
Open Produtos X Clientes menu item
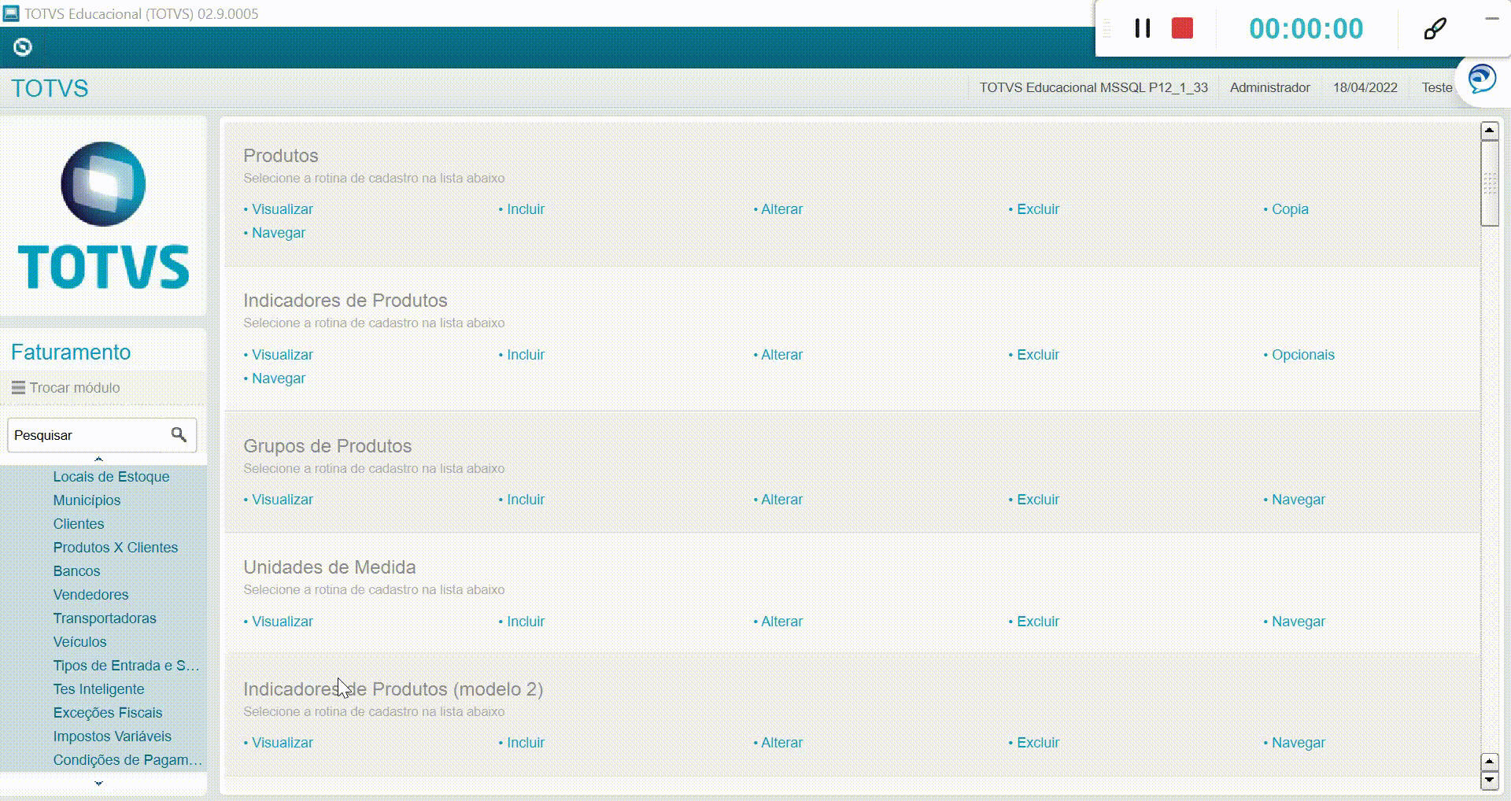[x=116, y=548]
